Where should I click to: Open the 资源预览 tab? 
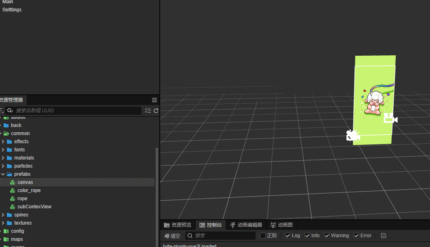pyautogui.click(x=177, y=225)
